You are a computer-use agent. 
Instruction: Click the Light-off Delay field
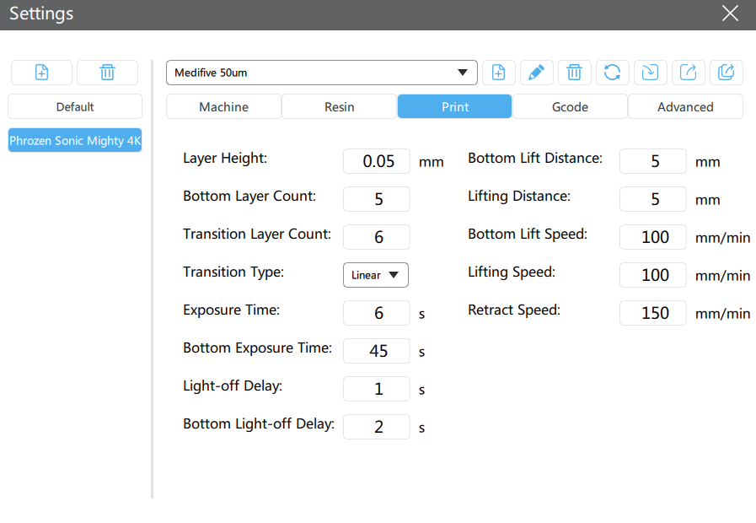click(377, 389)
